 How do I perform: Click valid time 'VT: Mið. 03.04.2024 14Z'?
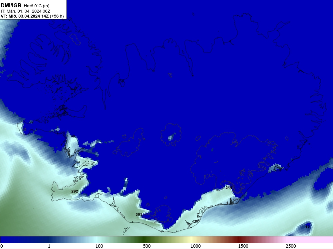[x=25, y=16]
